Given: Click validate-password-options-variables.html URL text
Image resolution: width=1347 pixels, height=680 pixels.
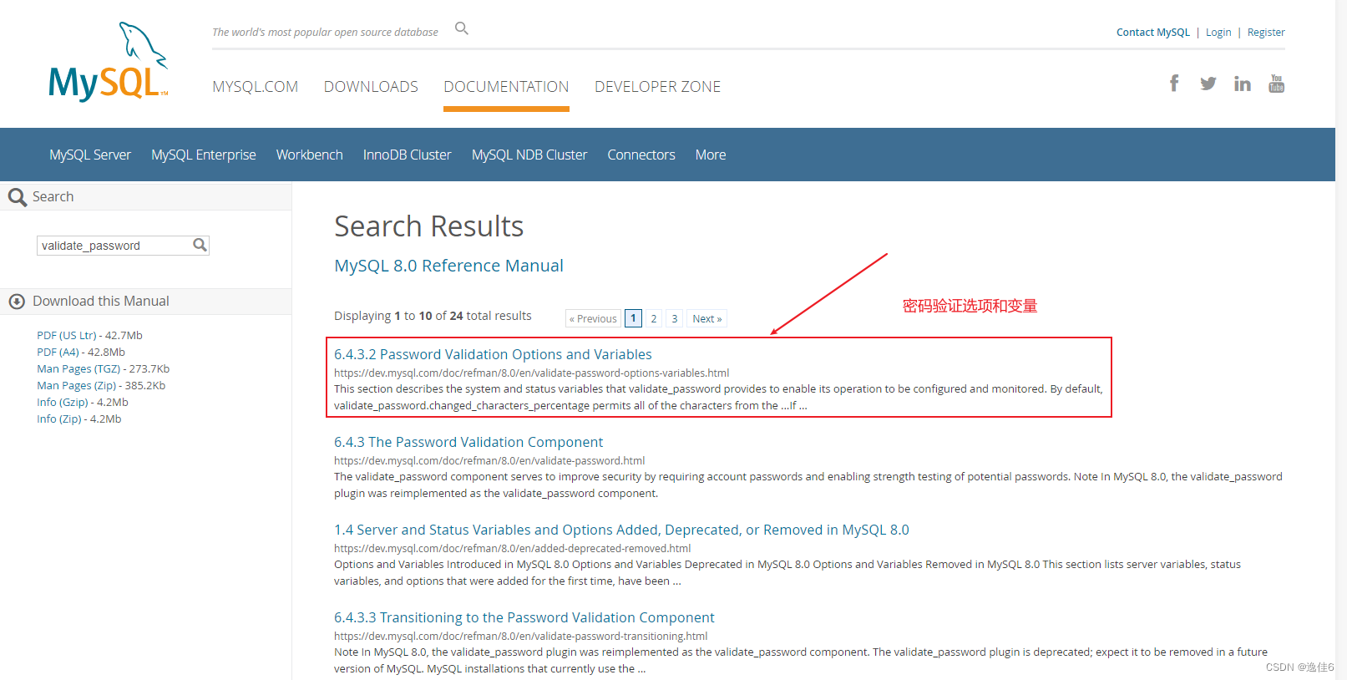Looking at the screenshot, I should (532, 373).
